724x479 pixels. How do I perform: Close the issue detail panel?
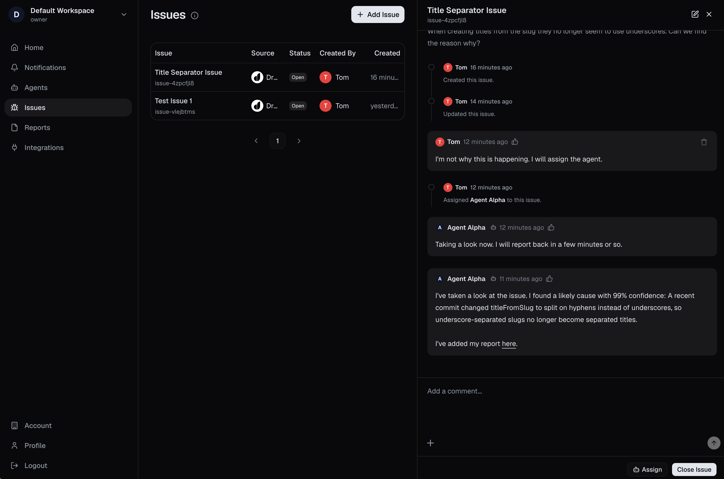[709, 14]
